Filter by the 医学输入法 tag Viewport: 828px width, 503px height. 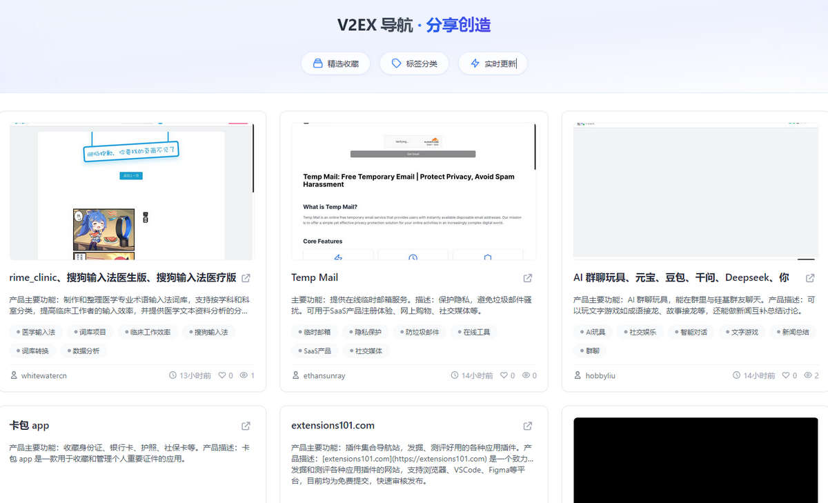click(36, 332)
